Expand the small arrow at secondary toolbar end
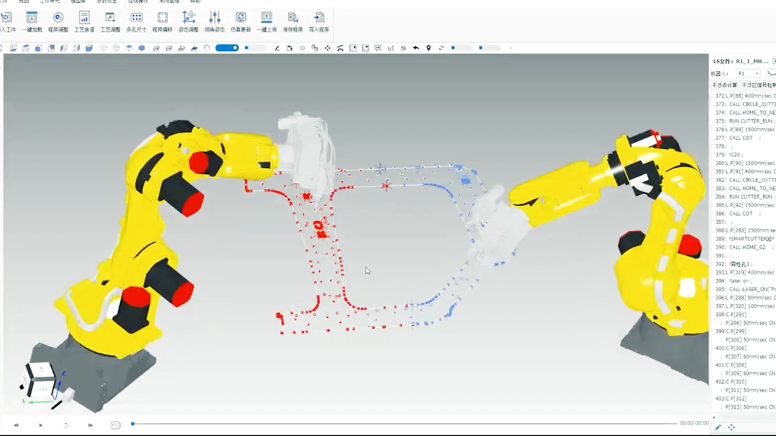Viewport: 776px width, 436px height. pyautogui.click(x=510, y=48)
